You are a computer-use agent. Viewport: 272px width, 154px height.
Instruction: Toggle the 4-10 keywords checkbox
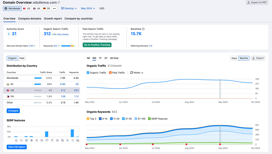(100, 119)
